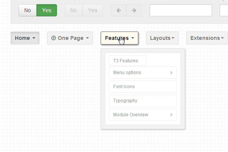Go to the Home menu button
The image size is (228, 152).
pos(25,38)
